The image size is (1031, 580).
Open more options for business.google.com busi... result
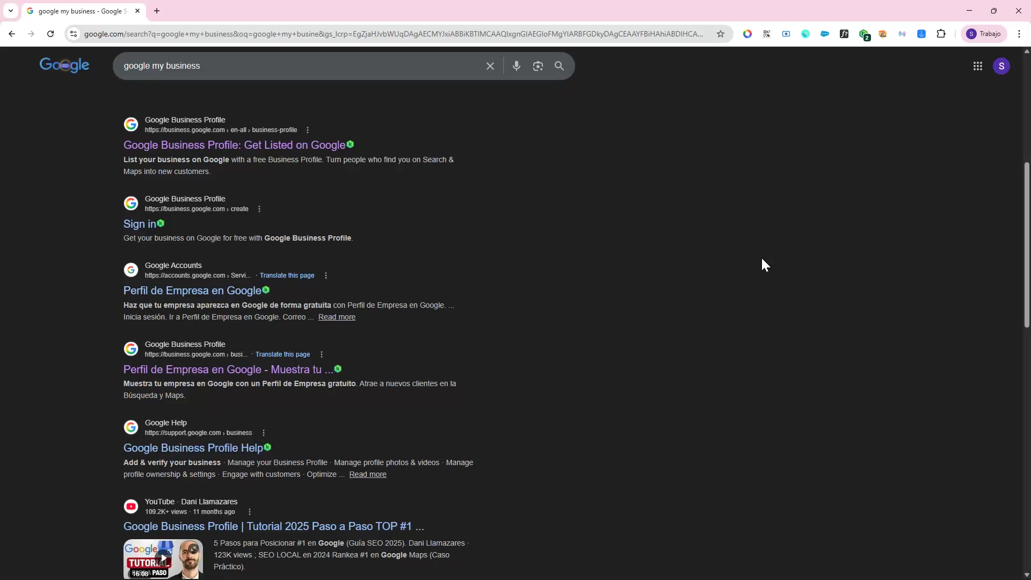coord(322,354)
